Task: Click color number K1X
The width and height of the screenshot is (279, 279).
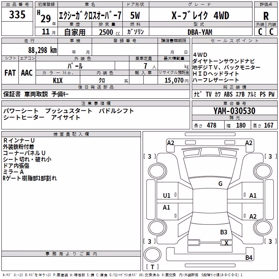Action: point(58,81)
